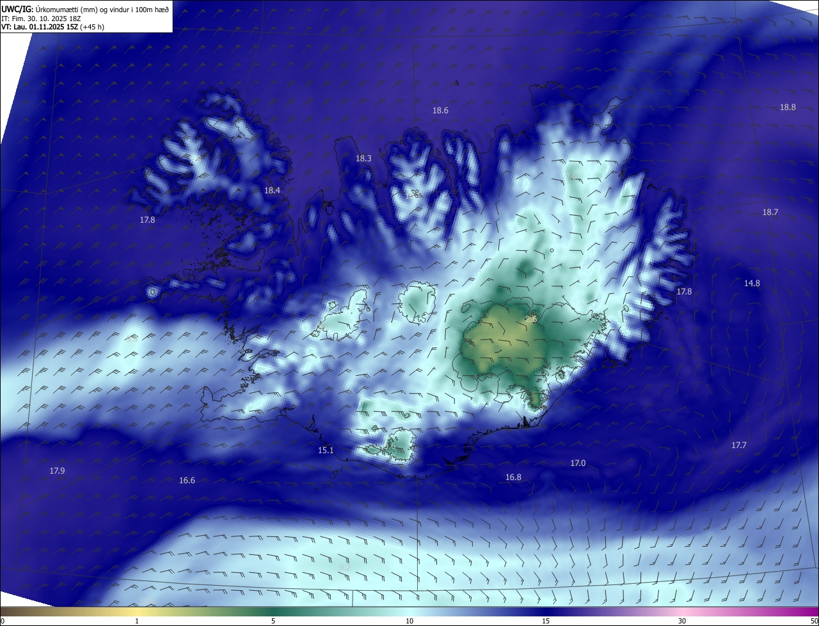Click the 17.8 value off the east coast
The height and width of the screenshot is (626, 819).
coord(684,291)
